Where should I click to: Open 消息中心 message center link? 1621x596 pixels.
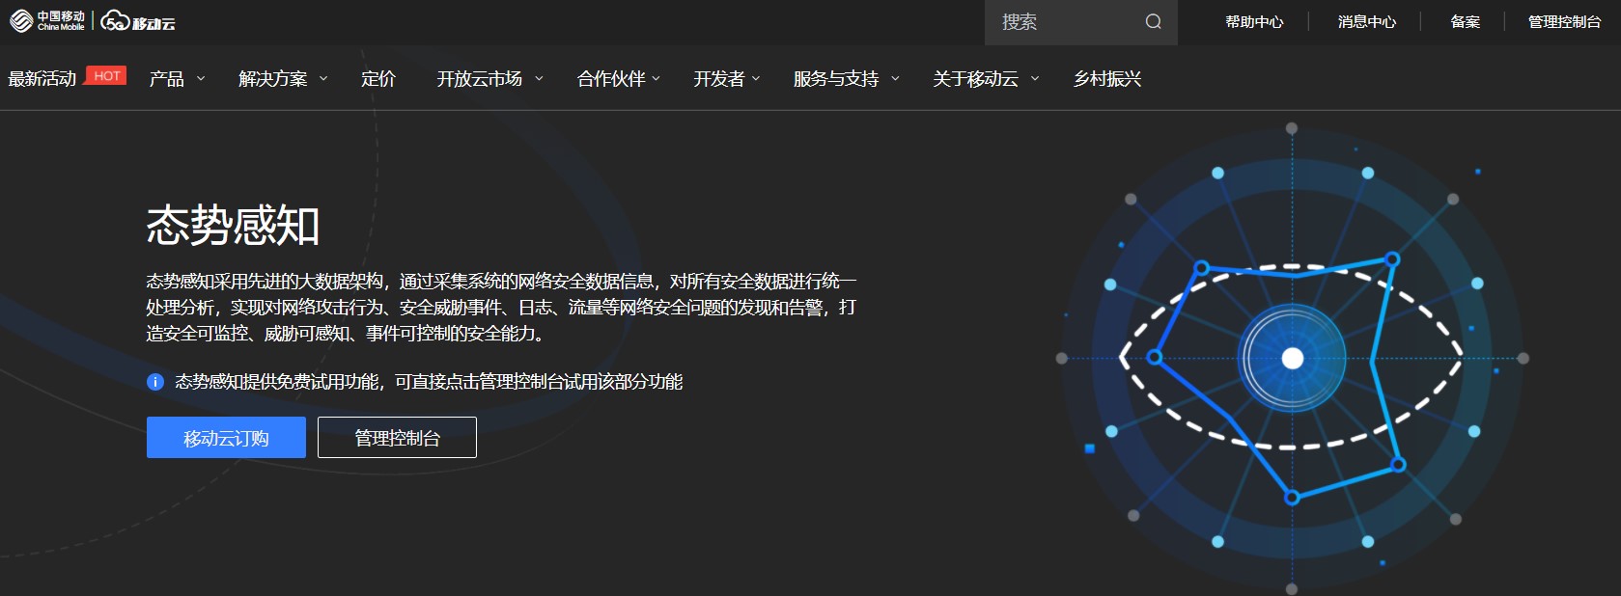(x=1366, y=21)
